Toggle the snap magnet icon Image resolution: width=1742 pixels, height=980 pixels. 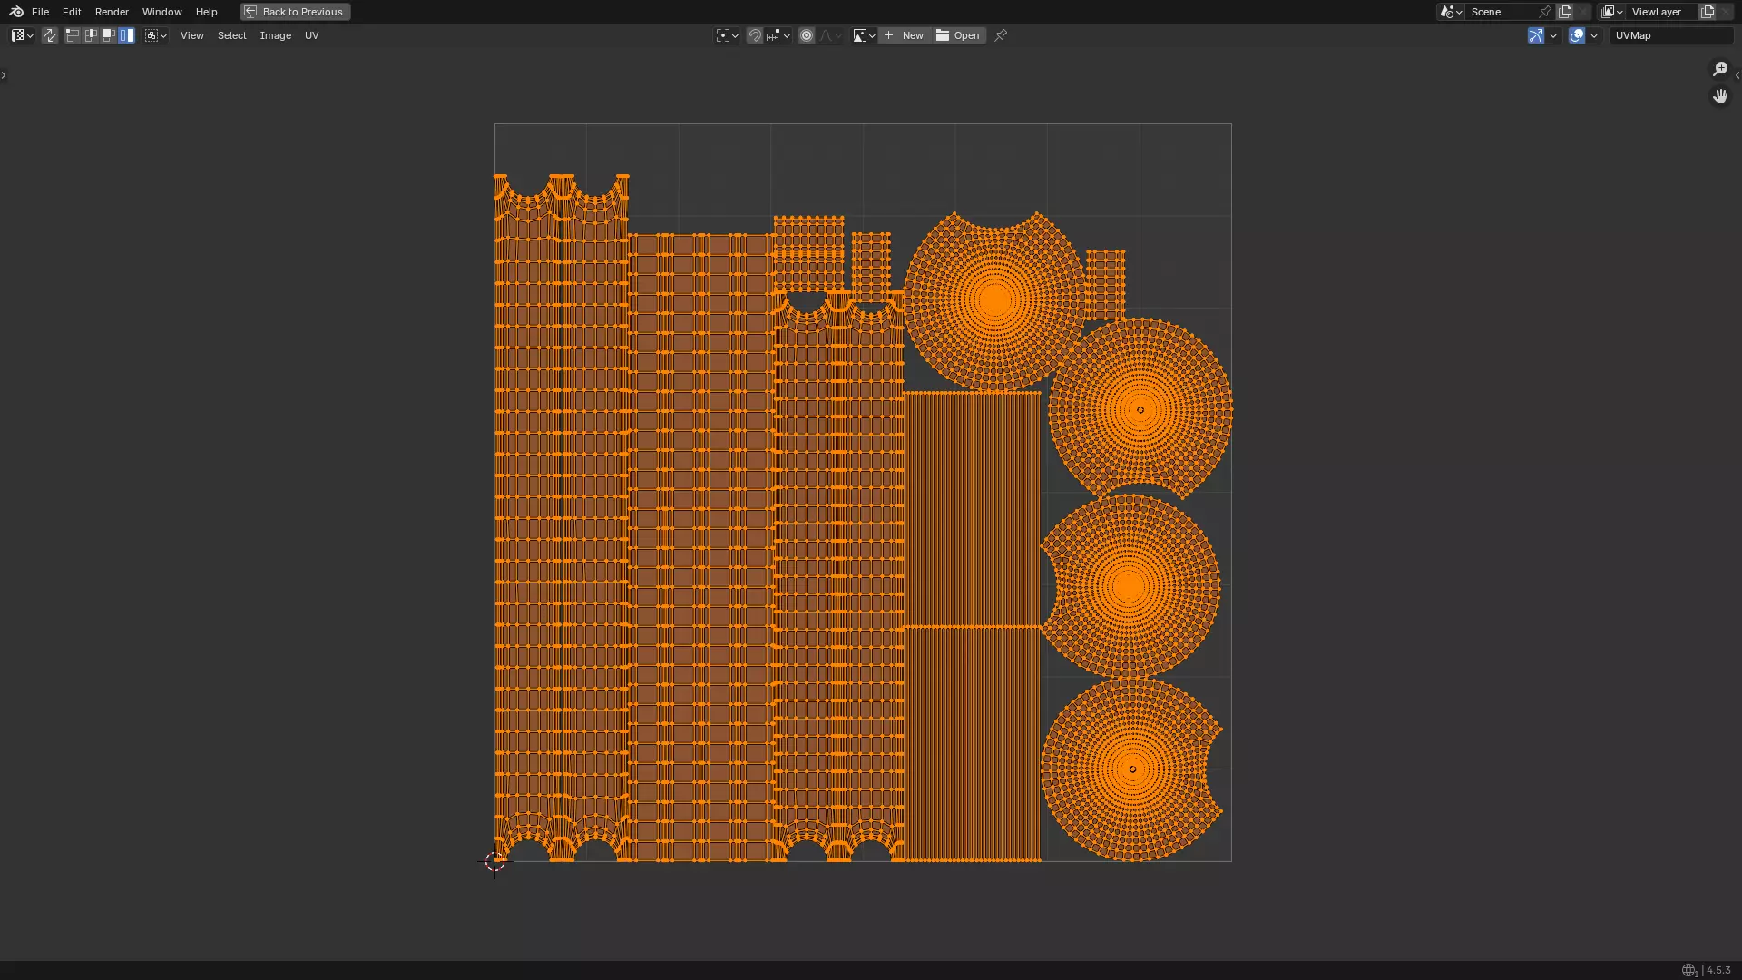pyautogui.click(x=755, y=35)
